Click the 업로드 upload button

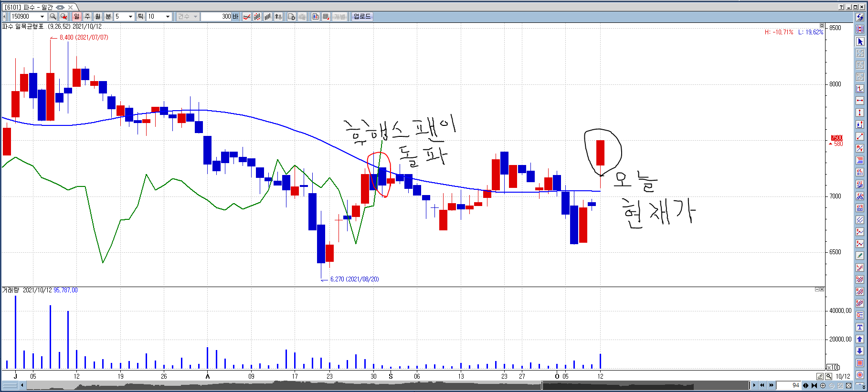coord(362,17)
